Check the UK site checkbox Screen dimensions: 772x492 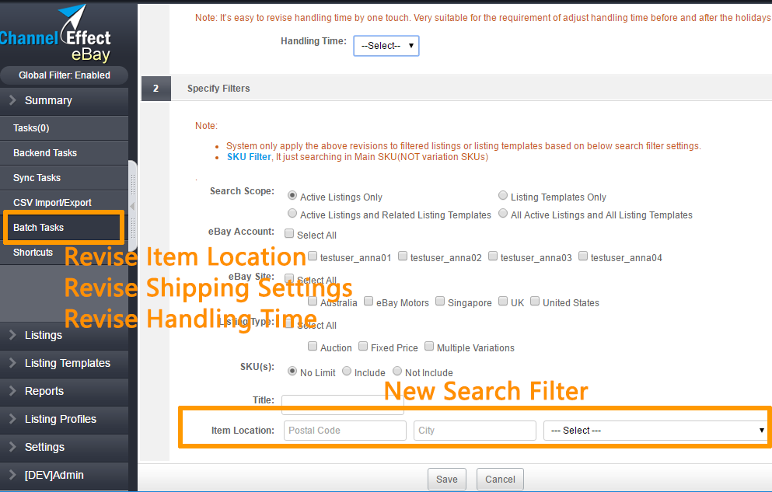click(503, 301)
